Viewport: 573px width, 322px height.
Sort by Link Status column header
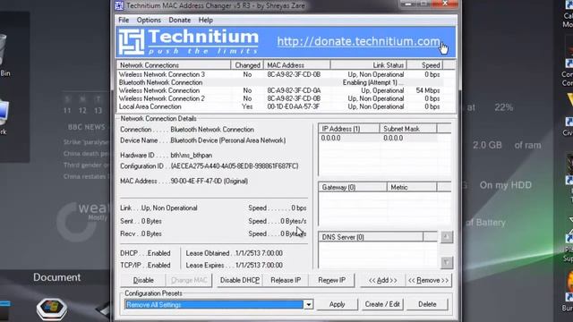pos(368,65)
